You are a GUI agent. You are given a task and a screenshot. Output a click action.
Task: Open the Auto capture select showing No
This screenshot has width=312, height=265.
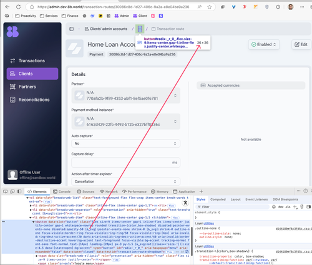tap(126, 143)
